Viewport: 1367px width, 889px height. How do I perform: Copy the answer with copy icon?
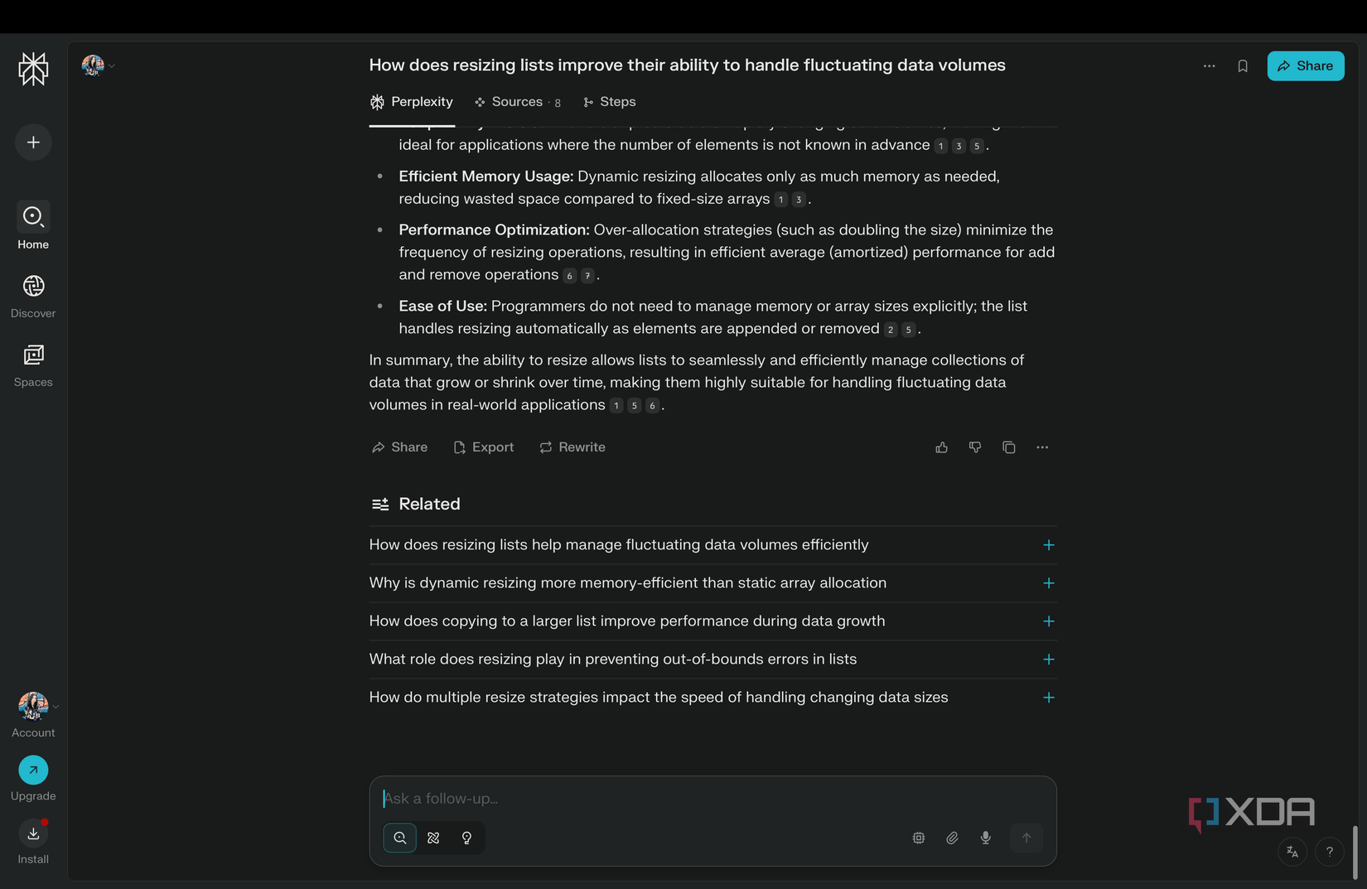tap(1008, 447)
